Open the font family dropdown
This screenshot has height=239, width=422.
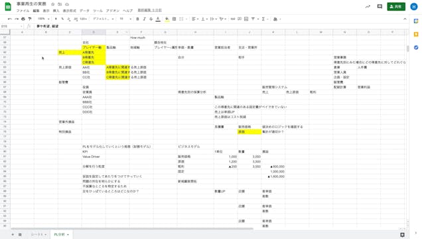[104, 19]
